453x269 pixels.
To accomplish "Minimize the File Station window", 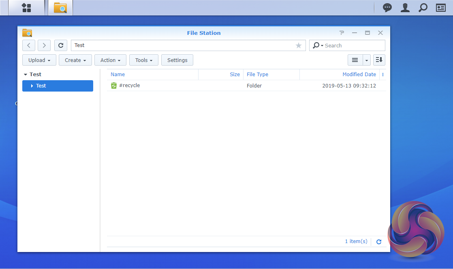I will tap(355, 33).
